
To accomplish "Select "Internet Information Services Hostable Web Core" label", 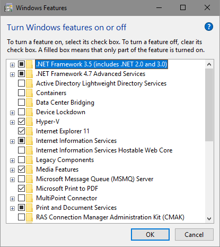I will click(104, 150).
